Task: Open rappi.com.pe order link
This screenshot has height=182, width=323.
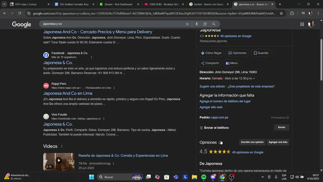Action: [x=220, y=118]
